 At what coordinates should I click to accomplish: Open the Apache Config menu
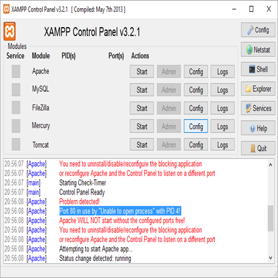point(196,72)
